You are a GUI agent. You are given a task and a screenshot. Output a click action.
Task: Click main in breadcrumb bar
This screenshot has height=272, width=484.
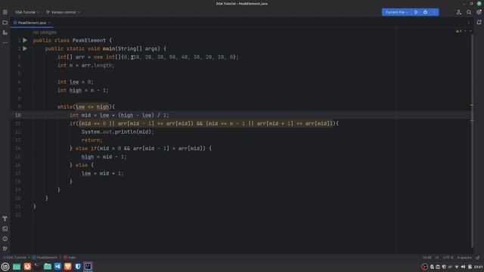pos(70,258)
